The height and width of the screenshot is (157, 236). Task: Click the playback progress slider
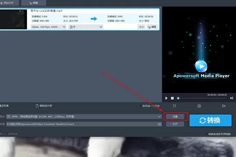point(202,98)
